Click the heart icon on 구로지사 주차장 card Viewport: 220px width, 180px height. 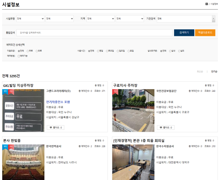click(x=161, y=128)
